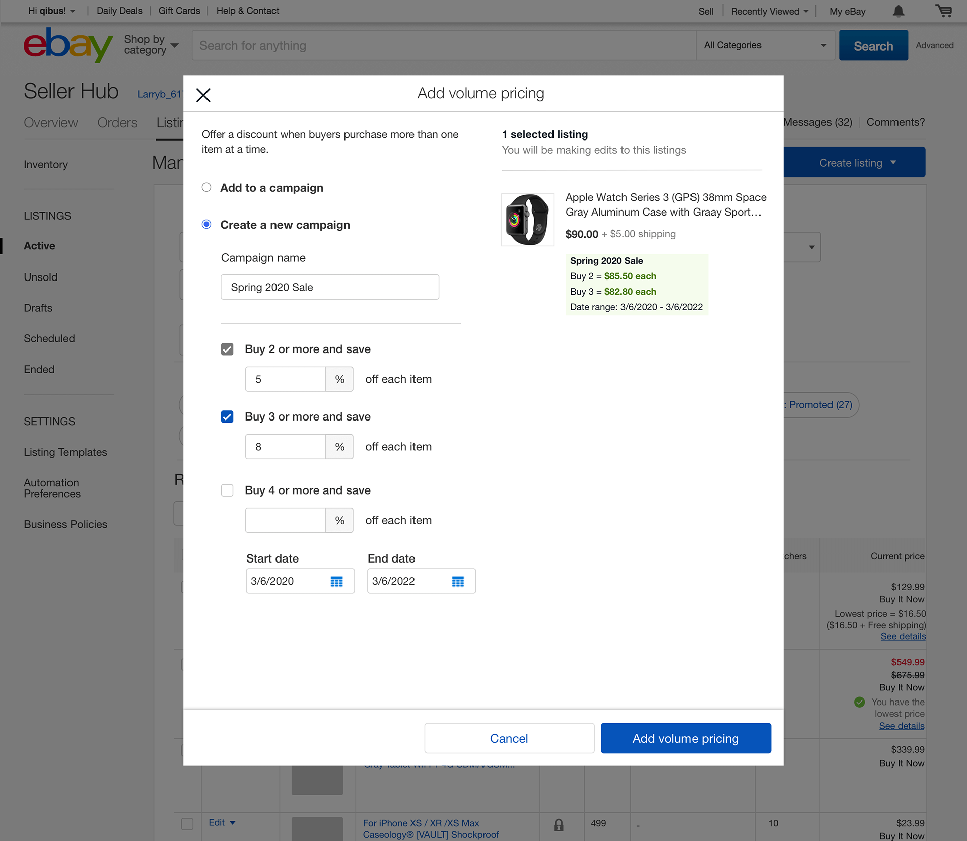Viewport: 967px width, 841px height.
Task: Open the Recently Viewed dropdown
Action: (x=770, y=11)
